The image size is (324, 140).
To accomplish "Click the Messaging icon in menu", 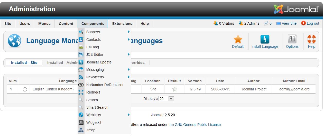I will coord(81,70).
